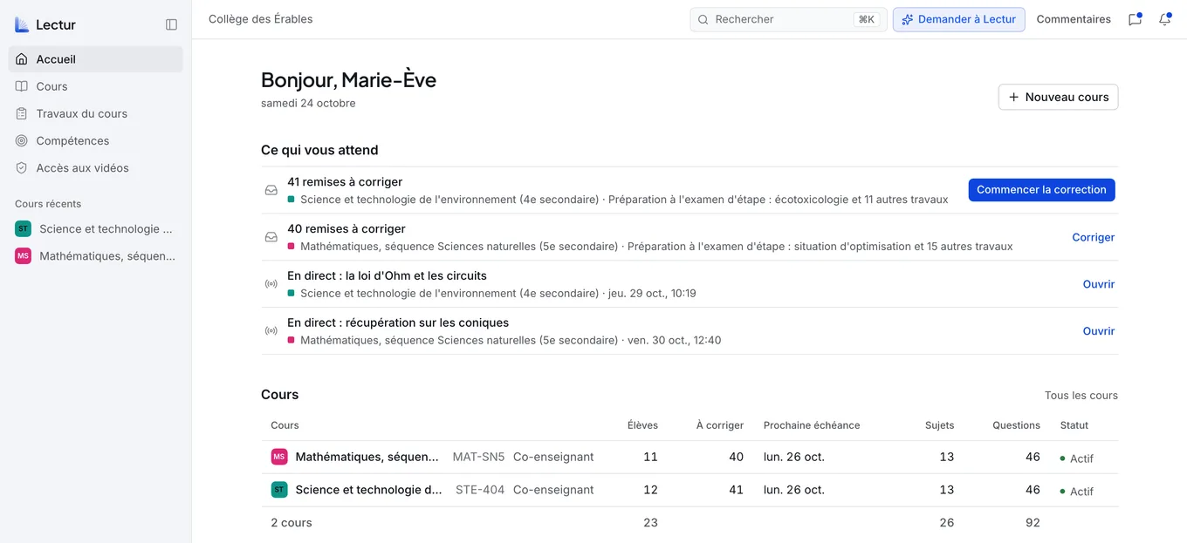Click the plus icon in Nouveau cours
Viewport: 1187px width, 543px height.
(1013, 97)
